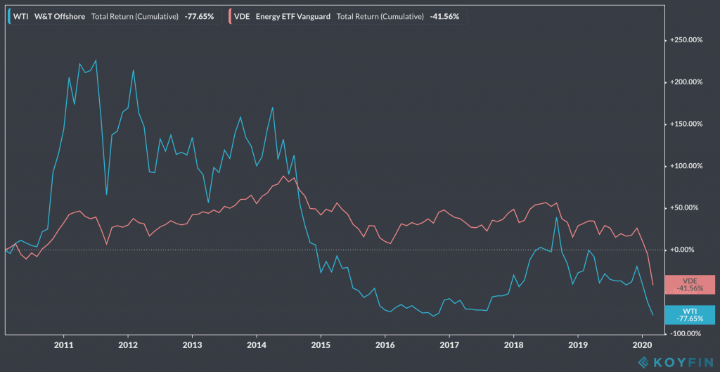Click the 2014 label on time axis
The image size is (720, 372).
[256, 344]
